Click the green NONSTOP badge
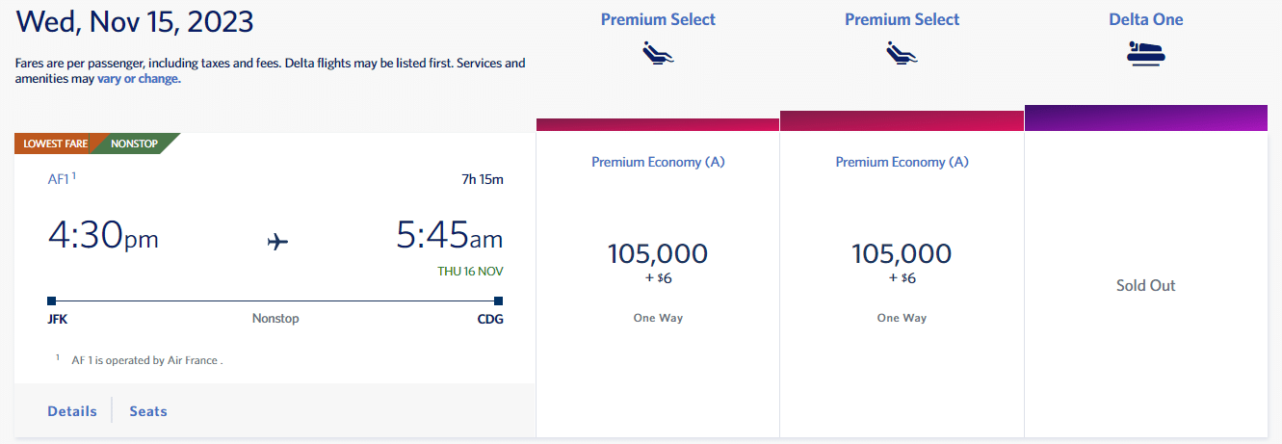Screen dimensions: 1282x444 coord(135,144)
